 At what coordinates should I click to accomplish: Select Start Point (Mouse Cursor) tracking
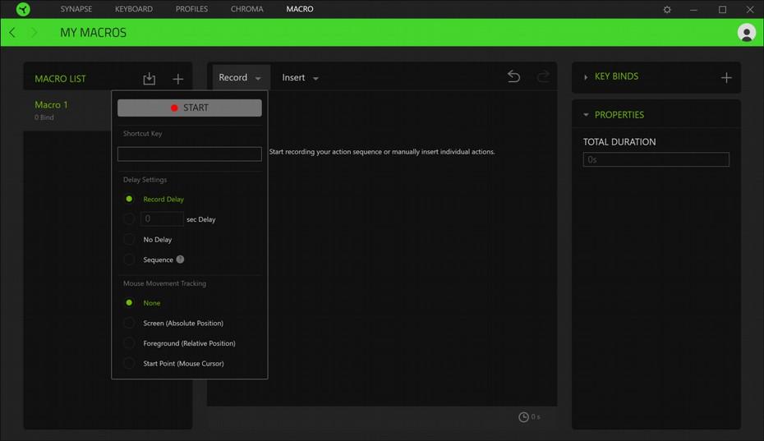(x=129, y=364)
